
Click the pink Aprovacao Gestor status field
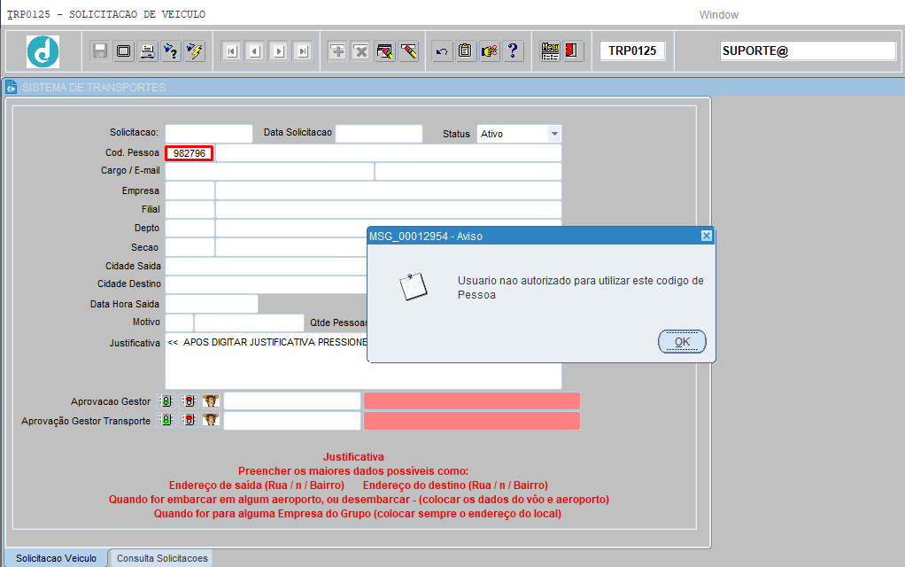pyautogui.click(x=471, y=401)
